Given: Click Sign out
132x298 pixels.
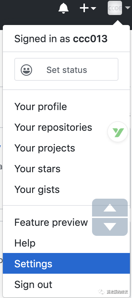Looking at the screenshot, I should pos(33,284).
